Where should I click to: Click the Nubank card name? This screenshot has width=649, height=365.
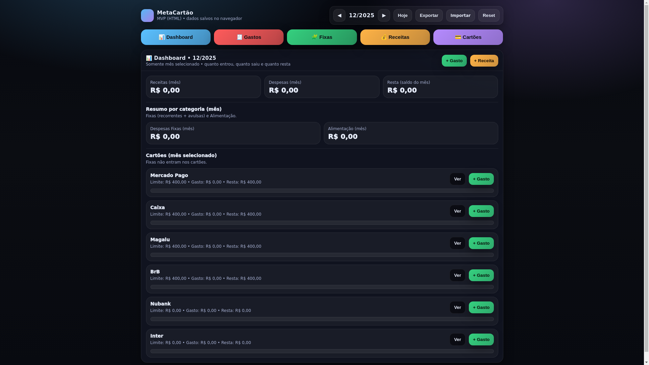click(x=161, y=304)
